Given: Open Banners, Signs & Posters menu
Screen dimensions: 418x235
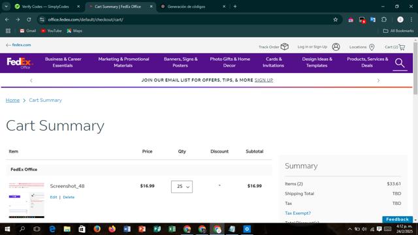Looking at the screenshot, I should pyautogui.click(x=180, y=63).
